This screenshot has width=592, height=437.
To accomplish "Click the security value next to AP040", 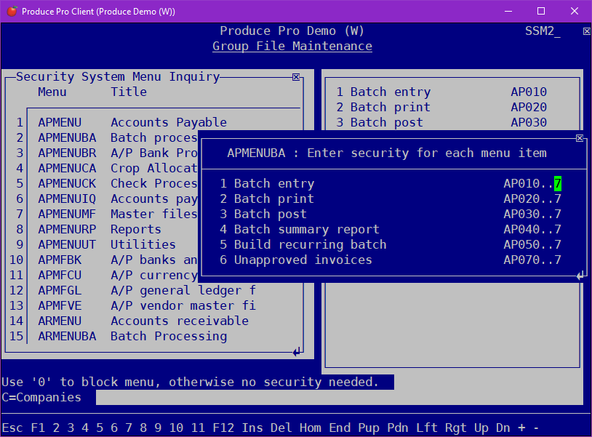I will click(x=558, y=230).
